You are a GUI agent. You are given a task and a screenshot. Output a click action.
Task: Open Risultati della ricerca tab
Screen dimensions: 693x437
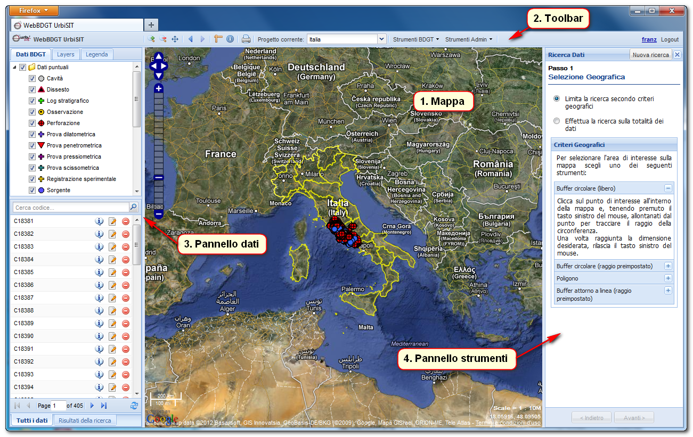click(x=85, y=420)
